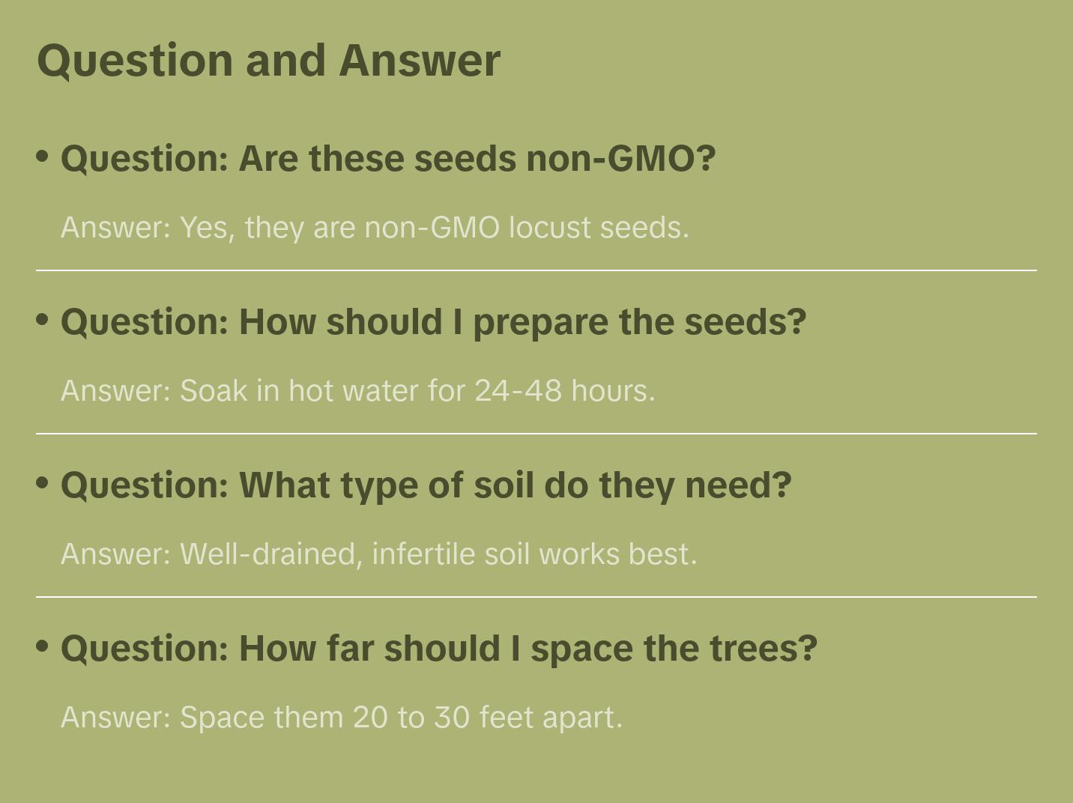Click the divider line below the soaking answer

(536, 434)
